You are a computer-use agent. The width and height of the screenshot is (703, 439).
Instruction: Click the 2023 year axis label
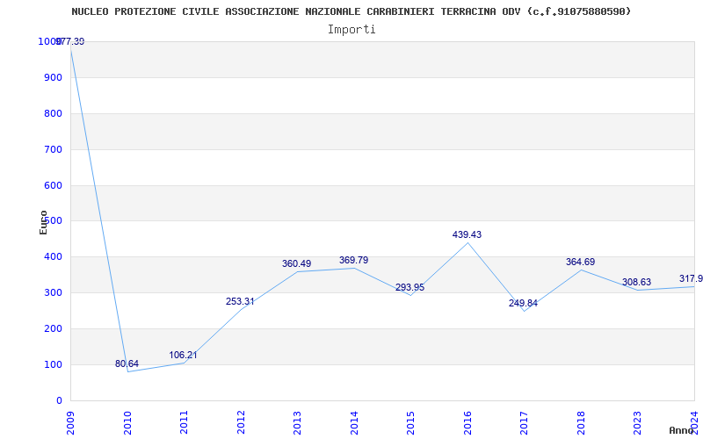[637, 421]
